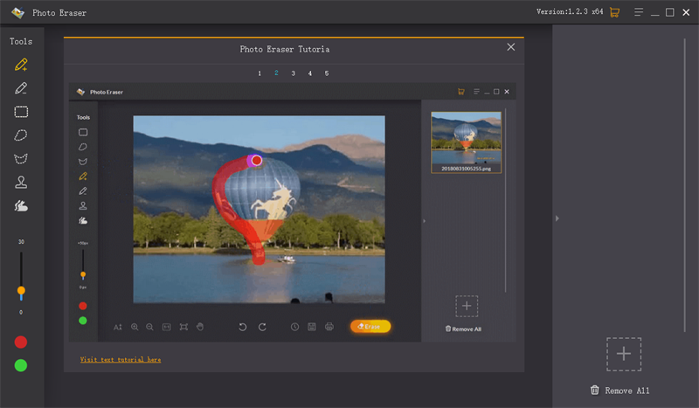Click the printer icon in tutorial preview
The image size is (699, 408).
(x=329, y=327)
